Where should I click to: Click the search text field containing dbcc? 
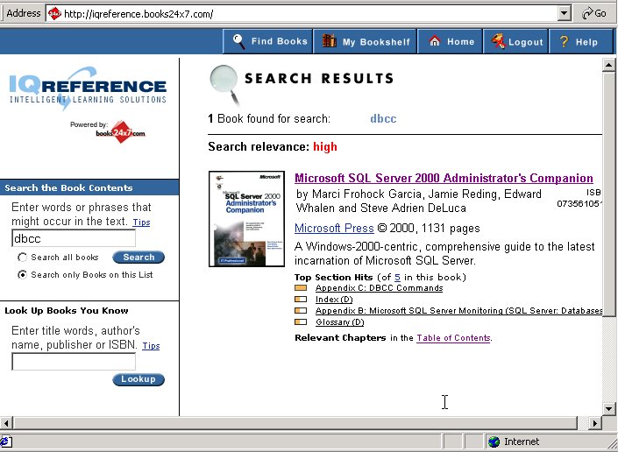[74, 238]
